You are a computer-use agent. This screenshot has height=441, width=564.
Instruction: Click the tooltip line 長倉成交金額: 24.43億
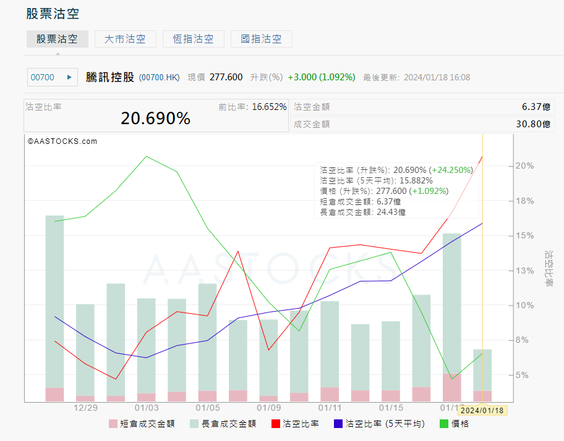(x=362, y=212)
